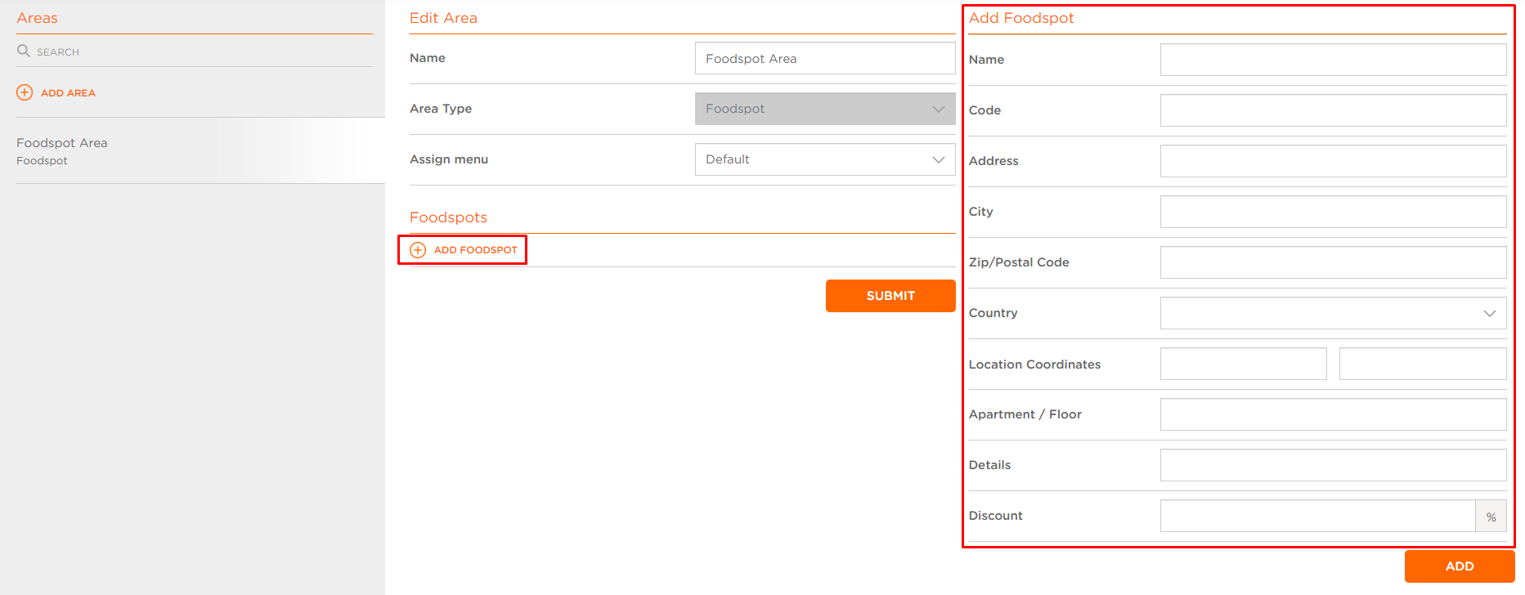This screenshot has width=1525, height=595.
Task: Click the Edit Area heading
Action: (x=443, y=18)
